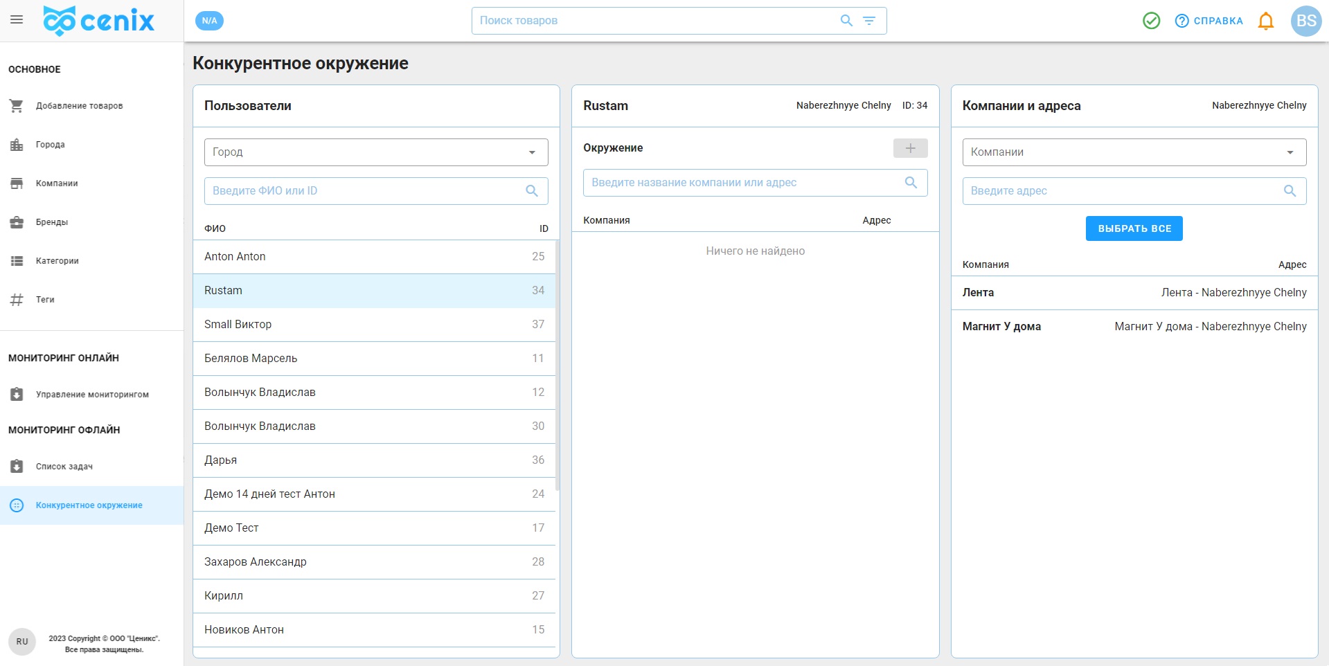Click the N/A badge in header

point(209,21)
